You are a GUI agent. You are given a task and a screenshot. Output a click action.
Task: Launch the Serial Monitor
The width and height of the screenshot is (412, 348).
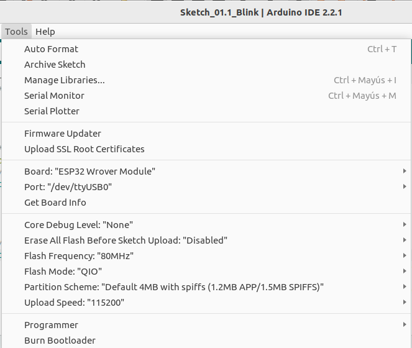click(54, 96)
